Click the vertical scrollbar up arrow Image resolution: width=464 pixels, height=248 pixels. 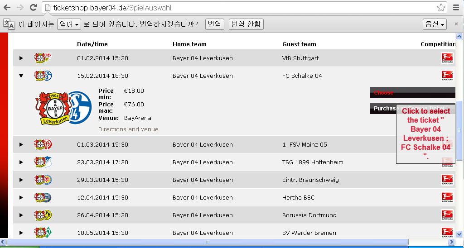459,37
